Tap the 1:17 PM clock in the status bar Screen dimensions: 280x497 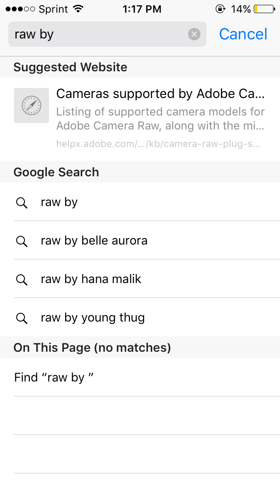(x=142, y=9)
